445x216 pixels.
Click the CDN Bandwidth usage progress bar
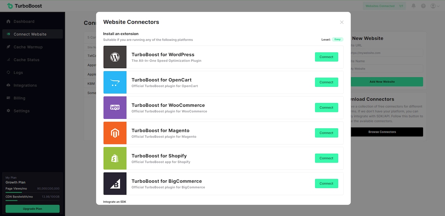coord(32,200)
